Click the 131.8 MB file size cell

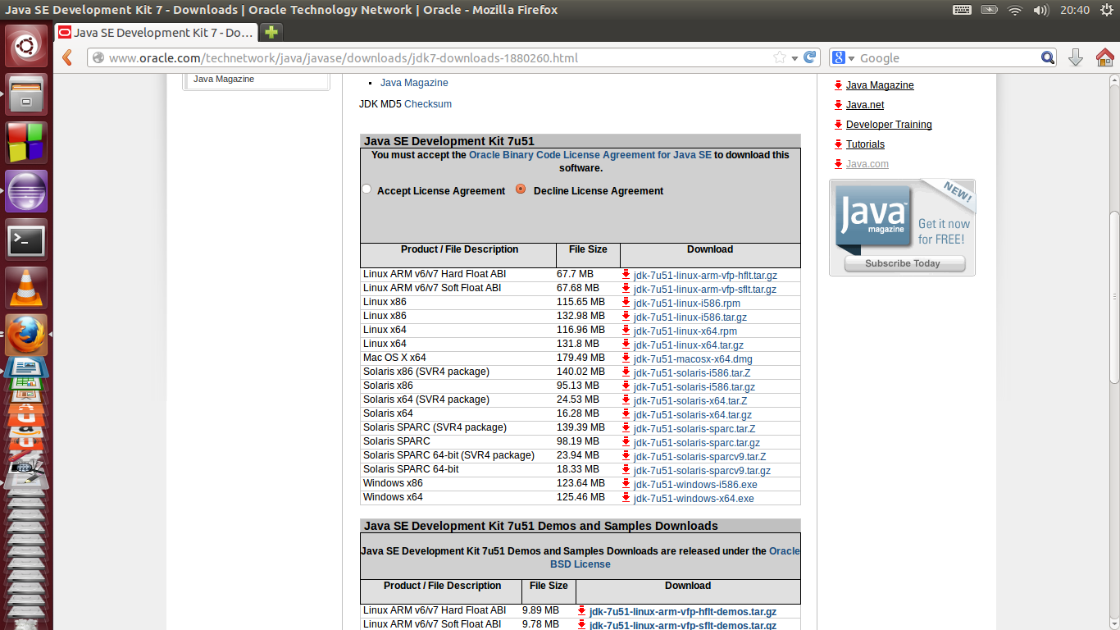(577, 344)
